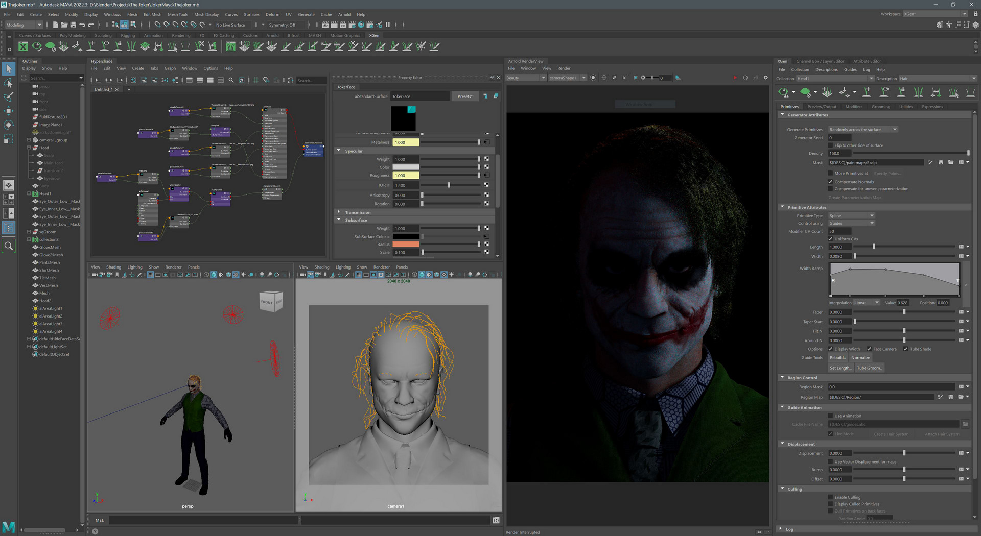
Task: Open scene folder icon in status line
Action: point(64,25)
